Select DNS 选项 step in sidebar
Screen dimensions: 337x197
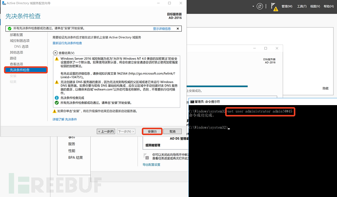click(21, 46)
